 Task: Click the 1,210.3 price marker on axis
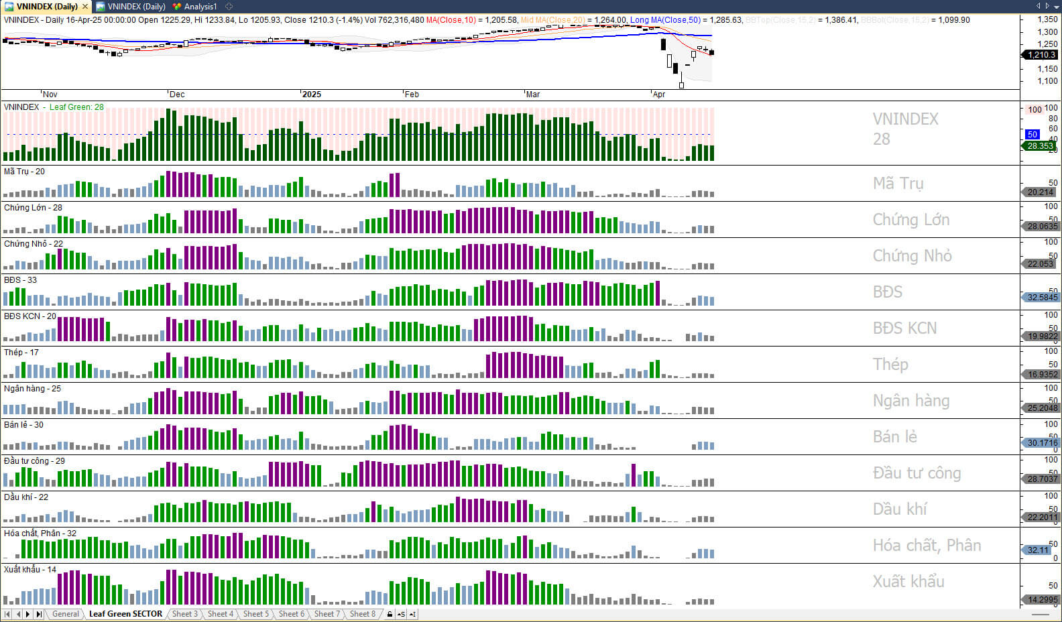(1041, 55)
